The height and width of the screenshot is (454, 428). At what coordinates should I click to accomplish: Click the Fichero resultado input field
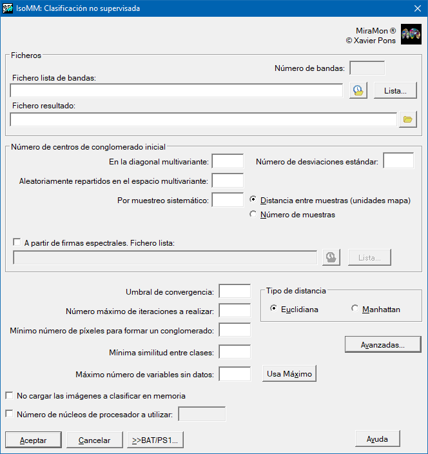click(203, 119)
